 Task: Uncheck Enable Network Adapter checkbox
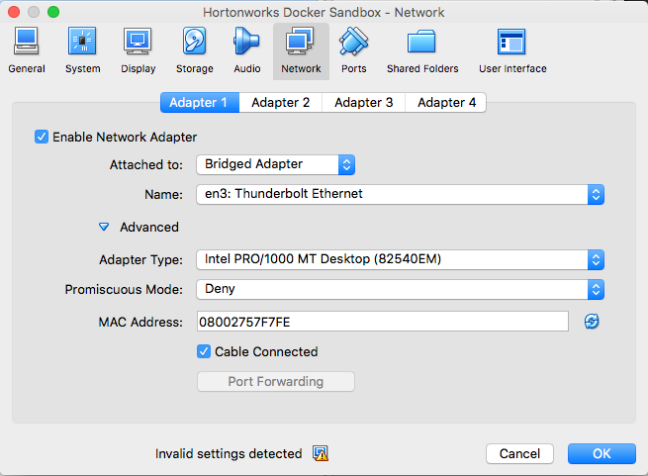pyautogui.click(x=42, y=137)
